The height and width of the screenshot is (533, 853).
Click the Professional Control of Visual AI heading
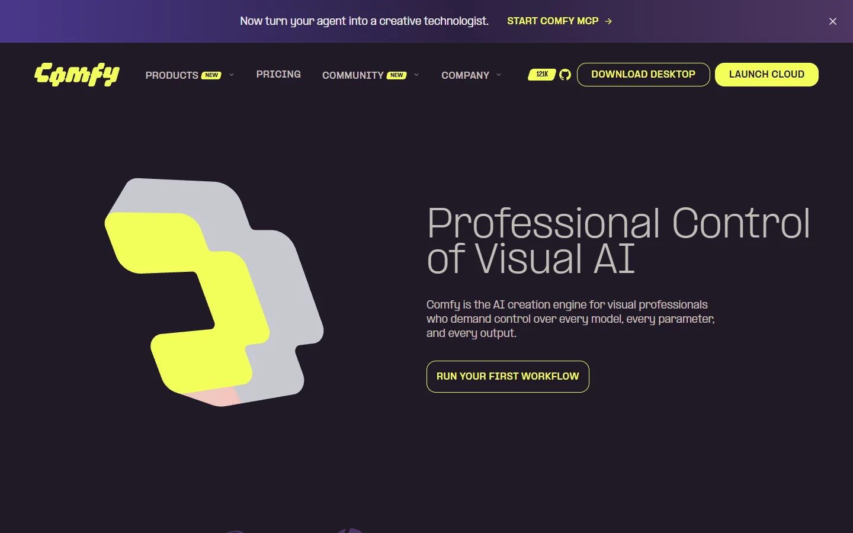coord(618,241)
